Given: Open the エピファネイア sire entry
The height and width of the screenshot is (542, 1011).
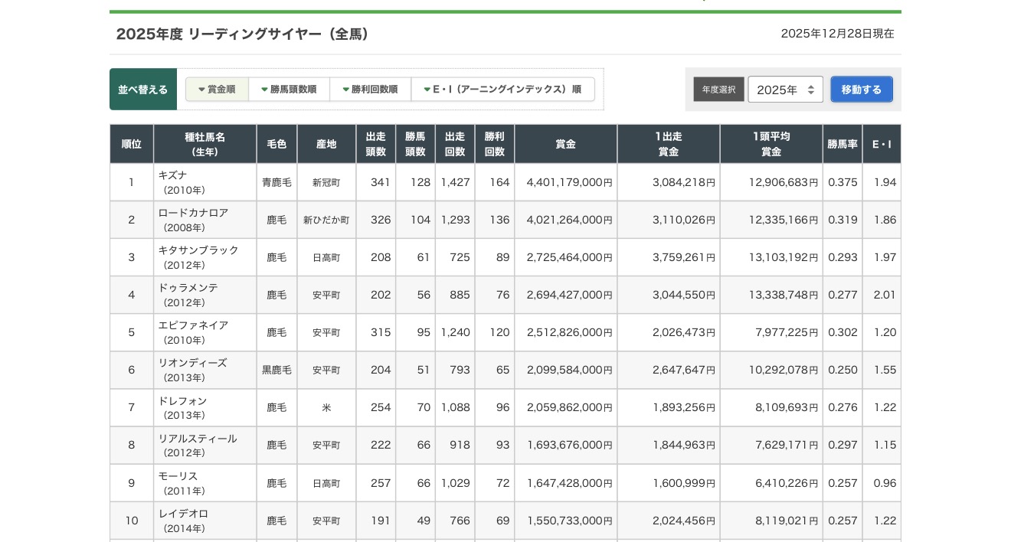Looking at the screenshot, I should pyautogui.click(x=193, y=325).
